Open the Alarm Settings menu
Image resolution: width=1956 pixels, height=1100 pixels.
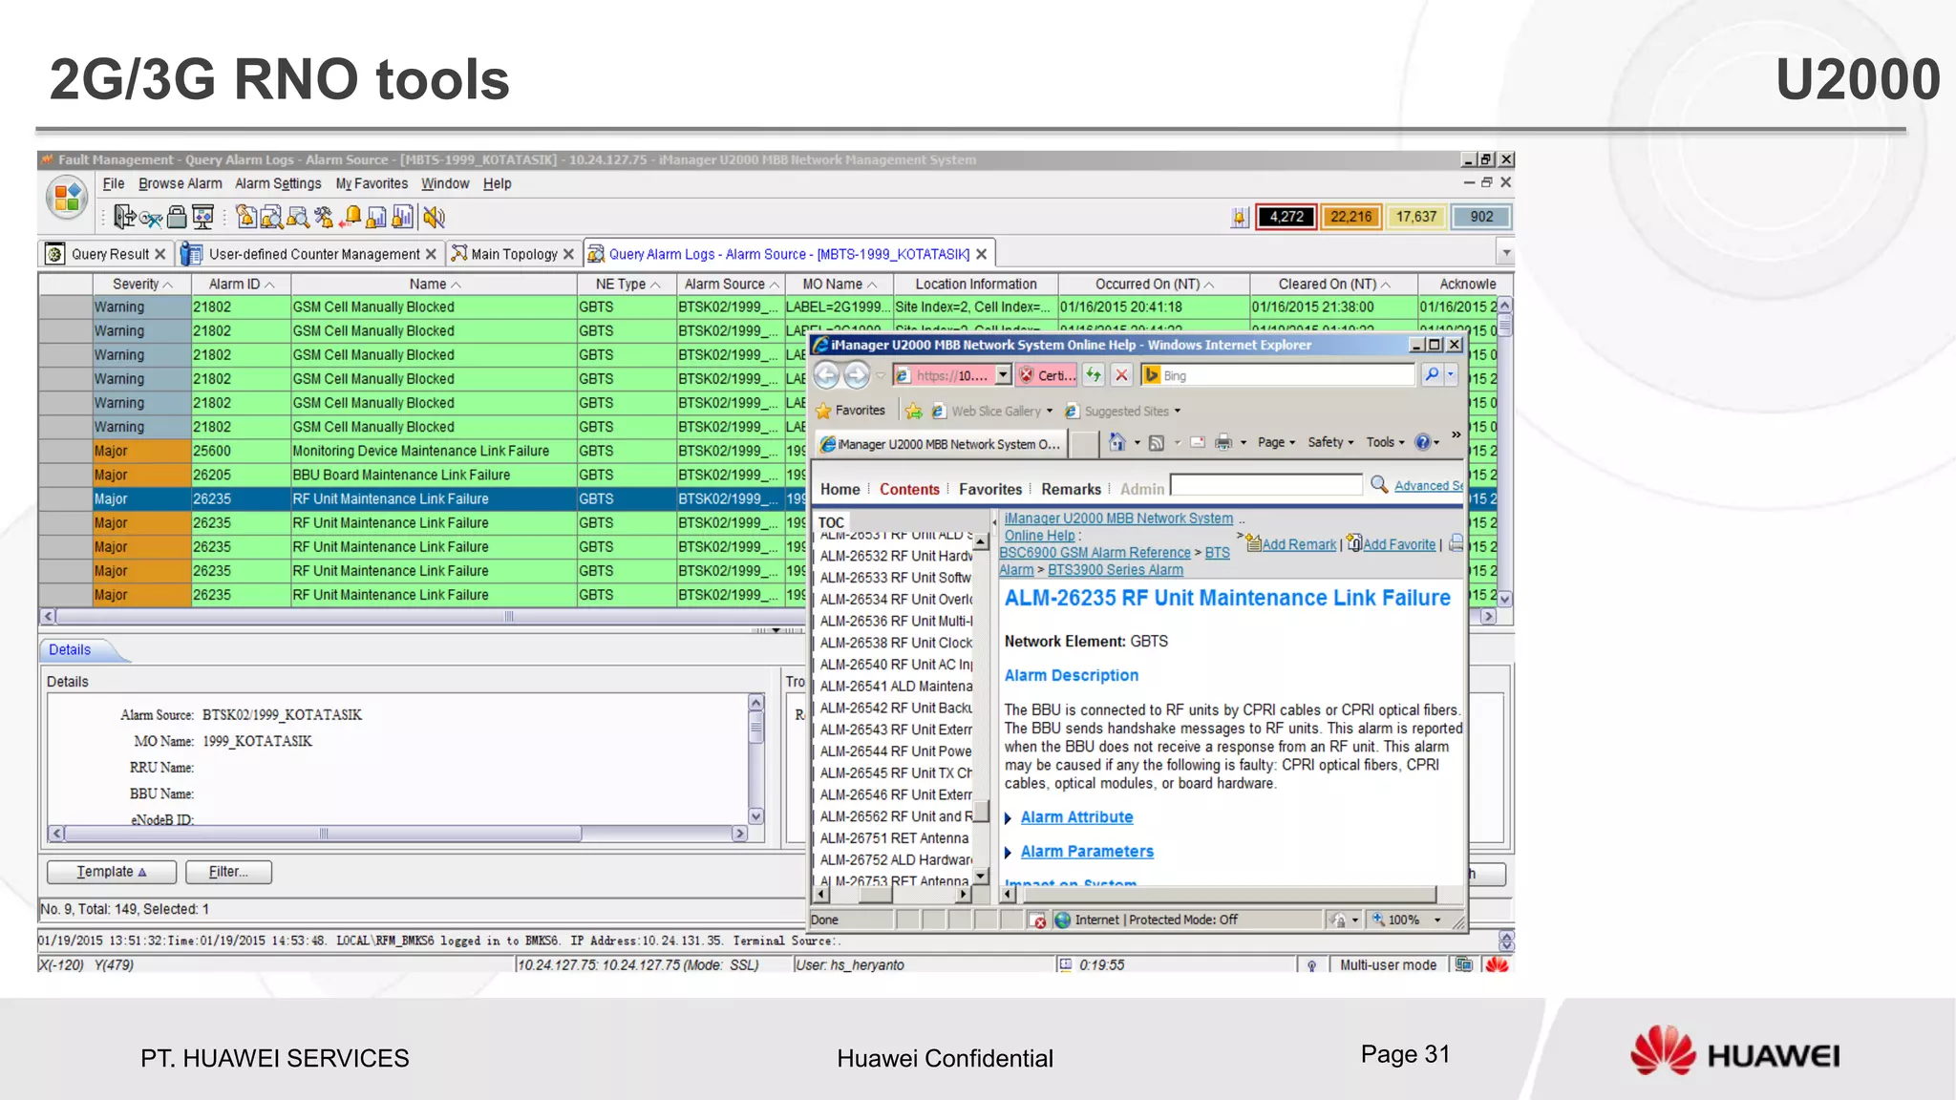pyautogui.click(x=278, y=183)
